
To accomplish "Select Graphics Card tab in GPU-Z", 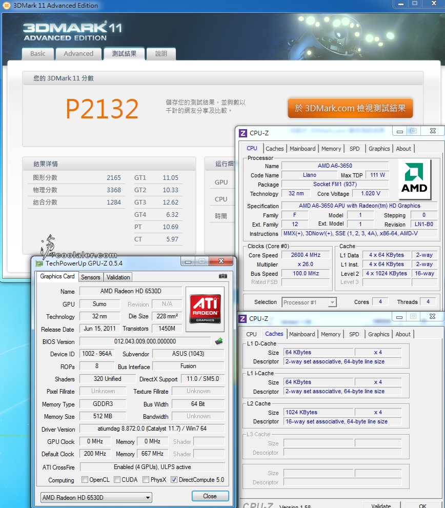I will (57, 276).
